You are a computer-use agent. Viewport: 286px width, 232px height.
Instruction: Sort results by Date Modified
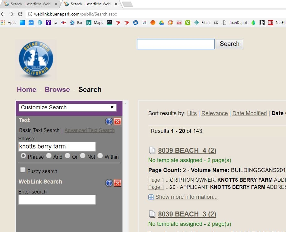(x=250, y=113)
